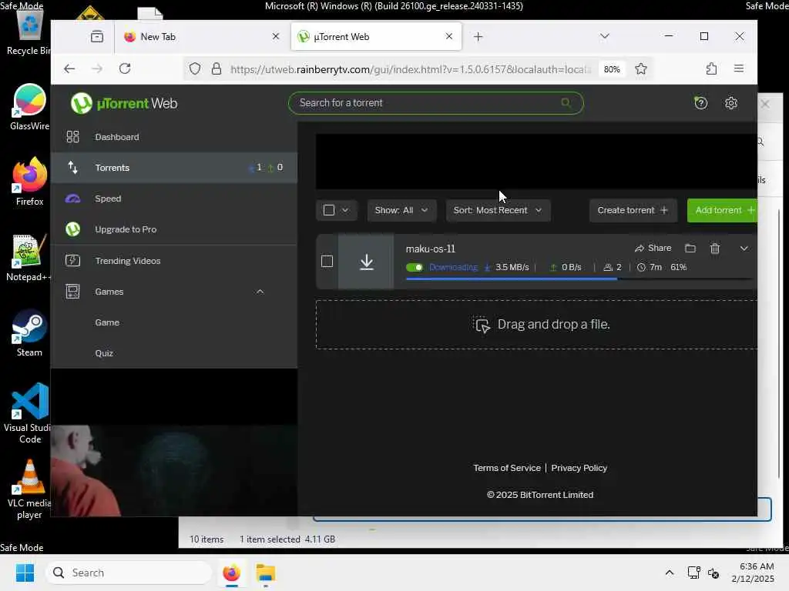Image resolution: width=789 pixels, height=591 pixels.
Task: Open the Privacy Policy link
Action: (579, 468)
